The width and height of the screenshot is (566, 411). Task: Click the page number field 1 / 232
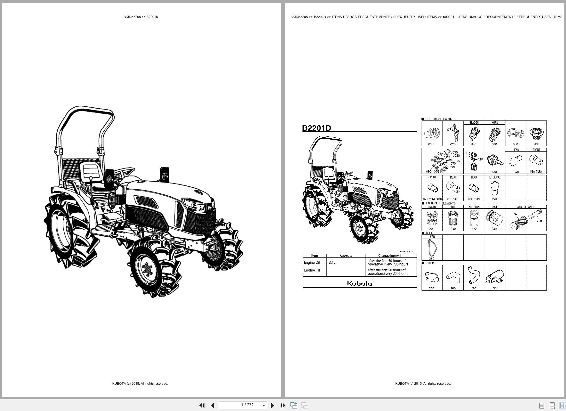(x=243, y=405)
